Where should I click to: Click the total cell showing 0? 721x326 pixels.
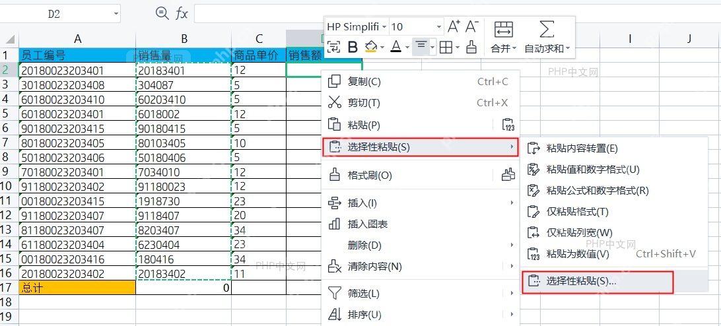184,288
